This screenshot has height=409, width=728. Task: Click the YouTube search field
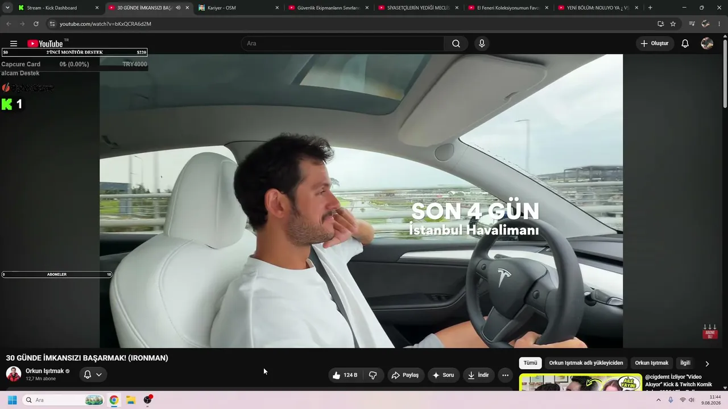[x=343, y=44]
